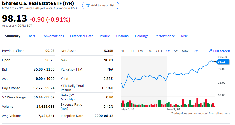Screen dimensions: 235x125
Task: Click the trade prices disclaimer text
Action: click(201, 113)
